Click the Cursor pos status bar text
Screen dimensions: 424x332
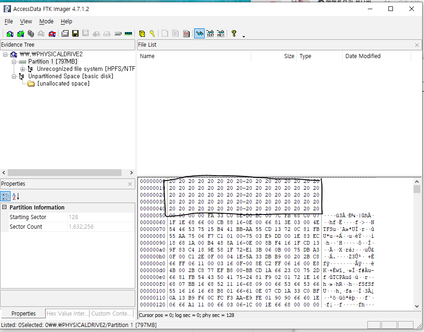[186, 315]
